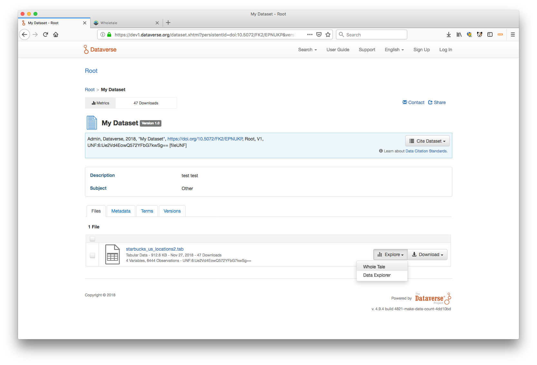Open the Data Citation Standards link

coord(426,151)
